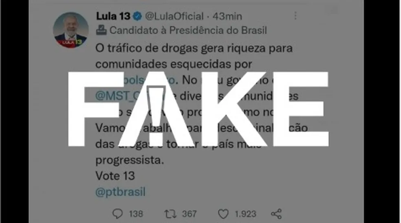This screenshot has height=223, width=401.
Task: Click the word 'progressista' in tweet
Action: pos(129,160)
